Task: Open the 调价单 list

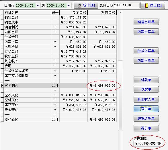Action: tap(146, 128)
